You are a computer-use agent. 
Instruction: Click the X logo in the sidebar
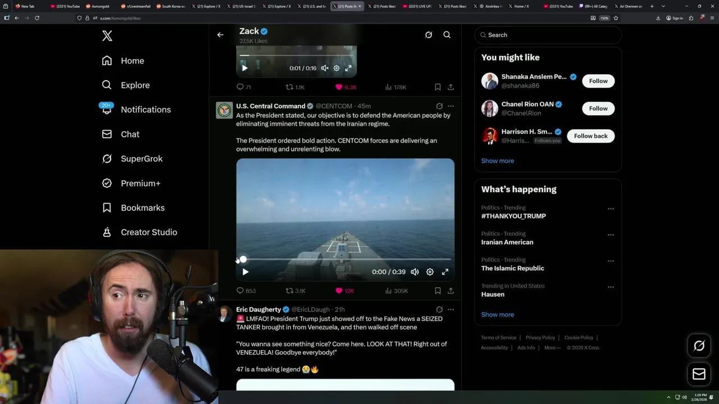(x=107, y=36)
